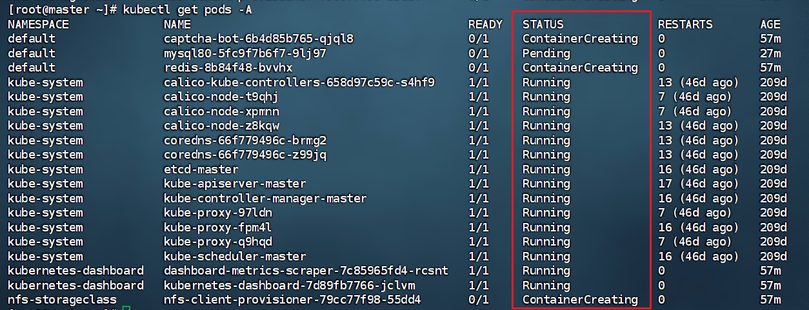Click the STATUS column header
The height and width of the screenshot is (310, 809).
tap(543, 24)
